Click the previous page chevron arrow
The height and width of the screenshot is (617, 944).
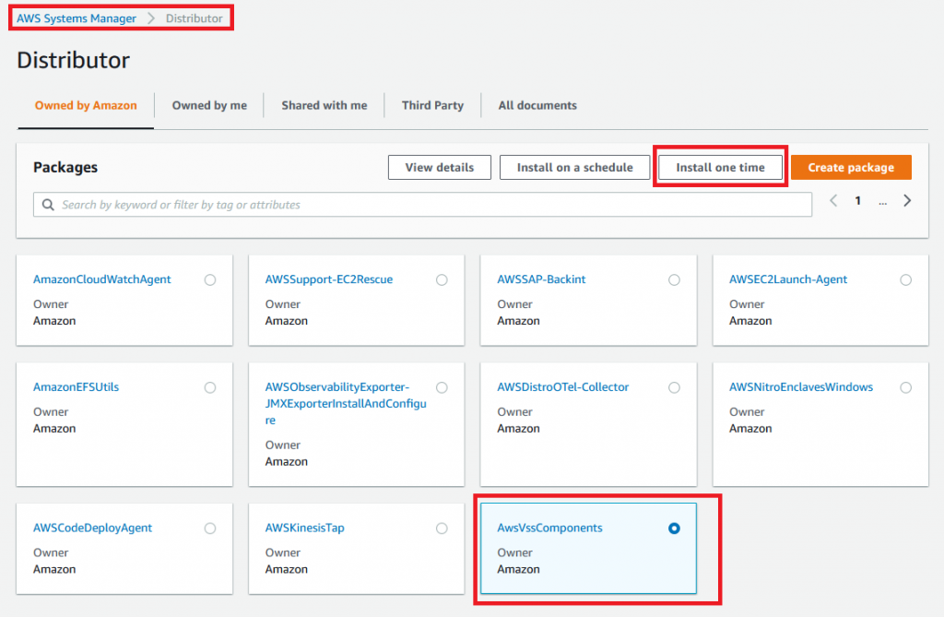click(x=833, y=200)
